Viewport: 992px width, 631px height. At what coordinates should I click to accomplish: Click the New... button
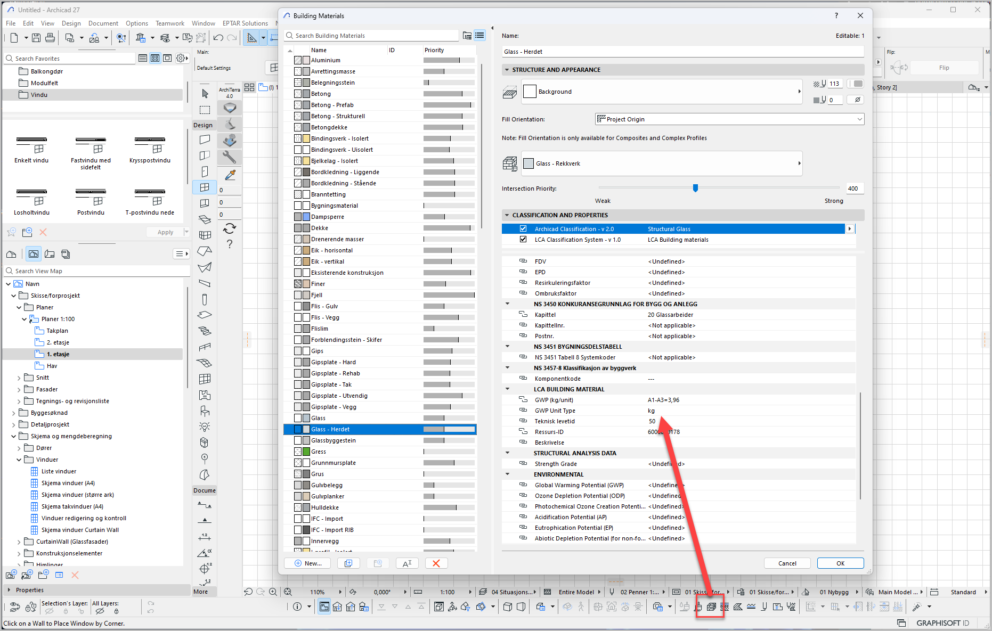click(307, 563)
